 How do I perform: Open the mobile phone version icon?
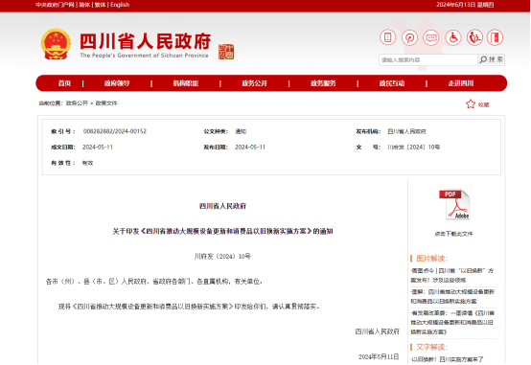coord(388,37)
